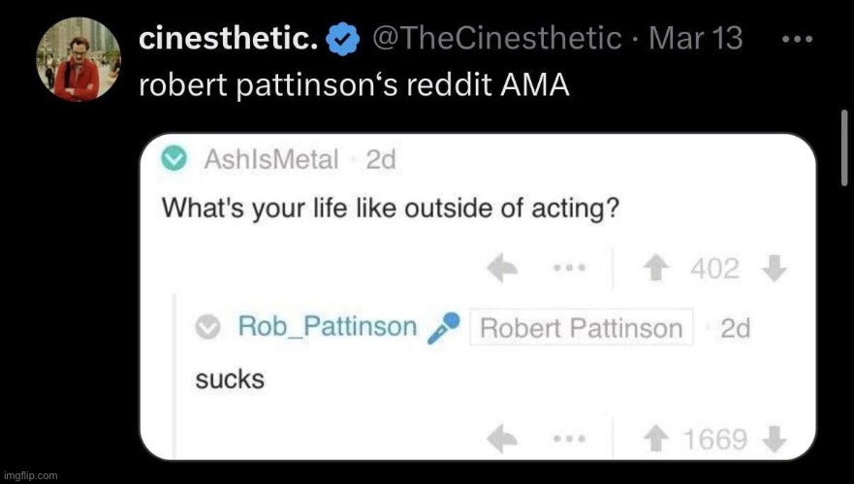Collapse Rob_Pattinson's reply with gray chevron
The height and width of the screenshot is (484, 854).
point(208,328)
